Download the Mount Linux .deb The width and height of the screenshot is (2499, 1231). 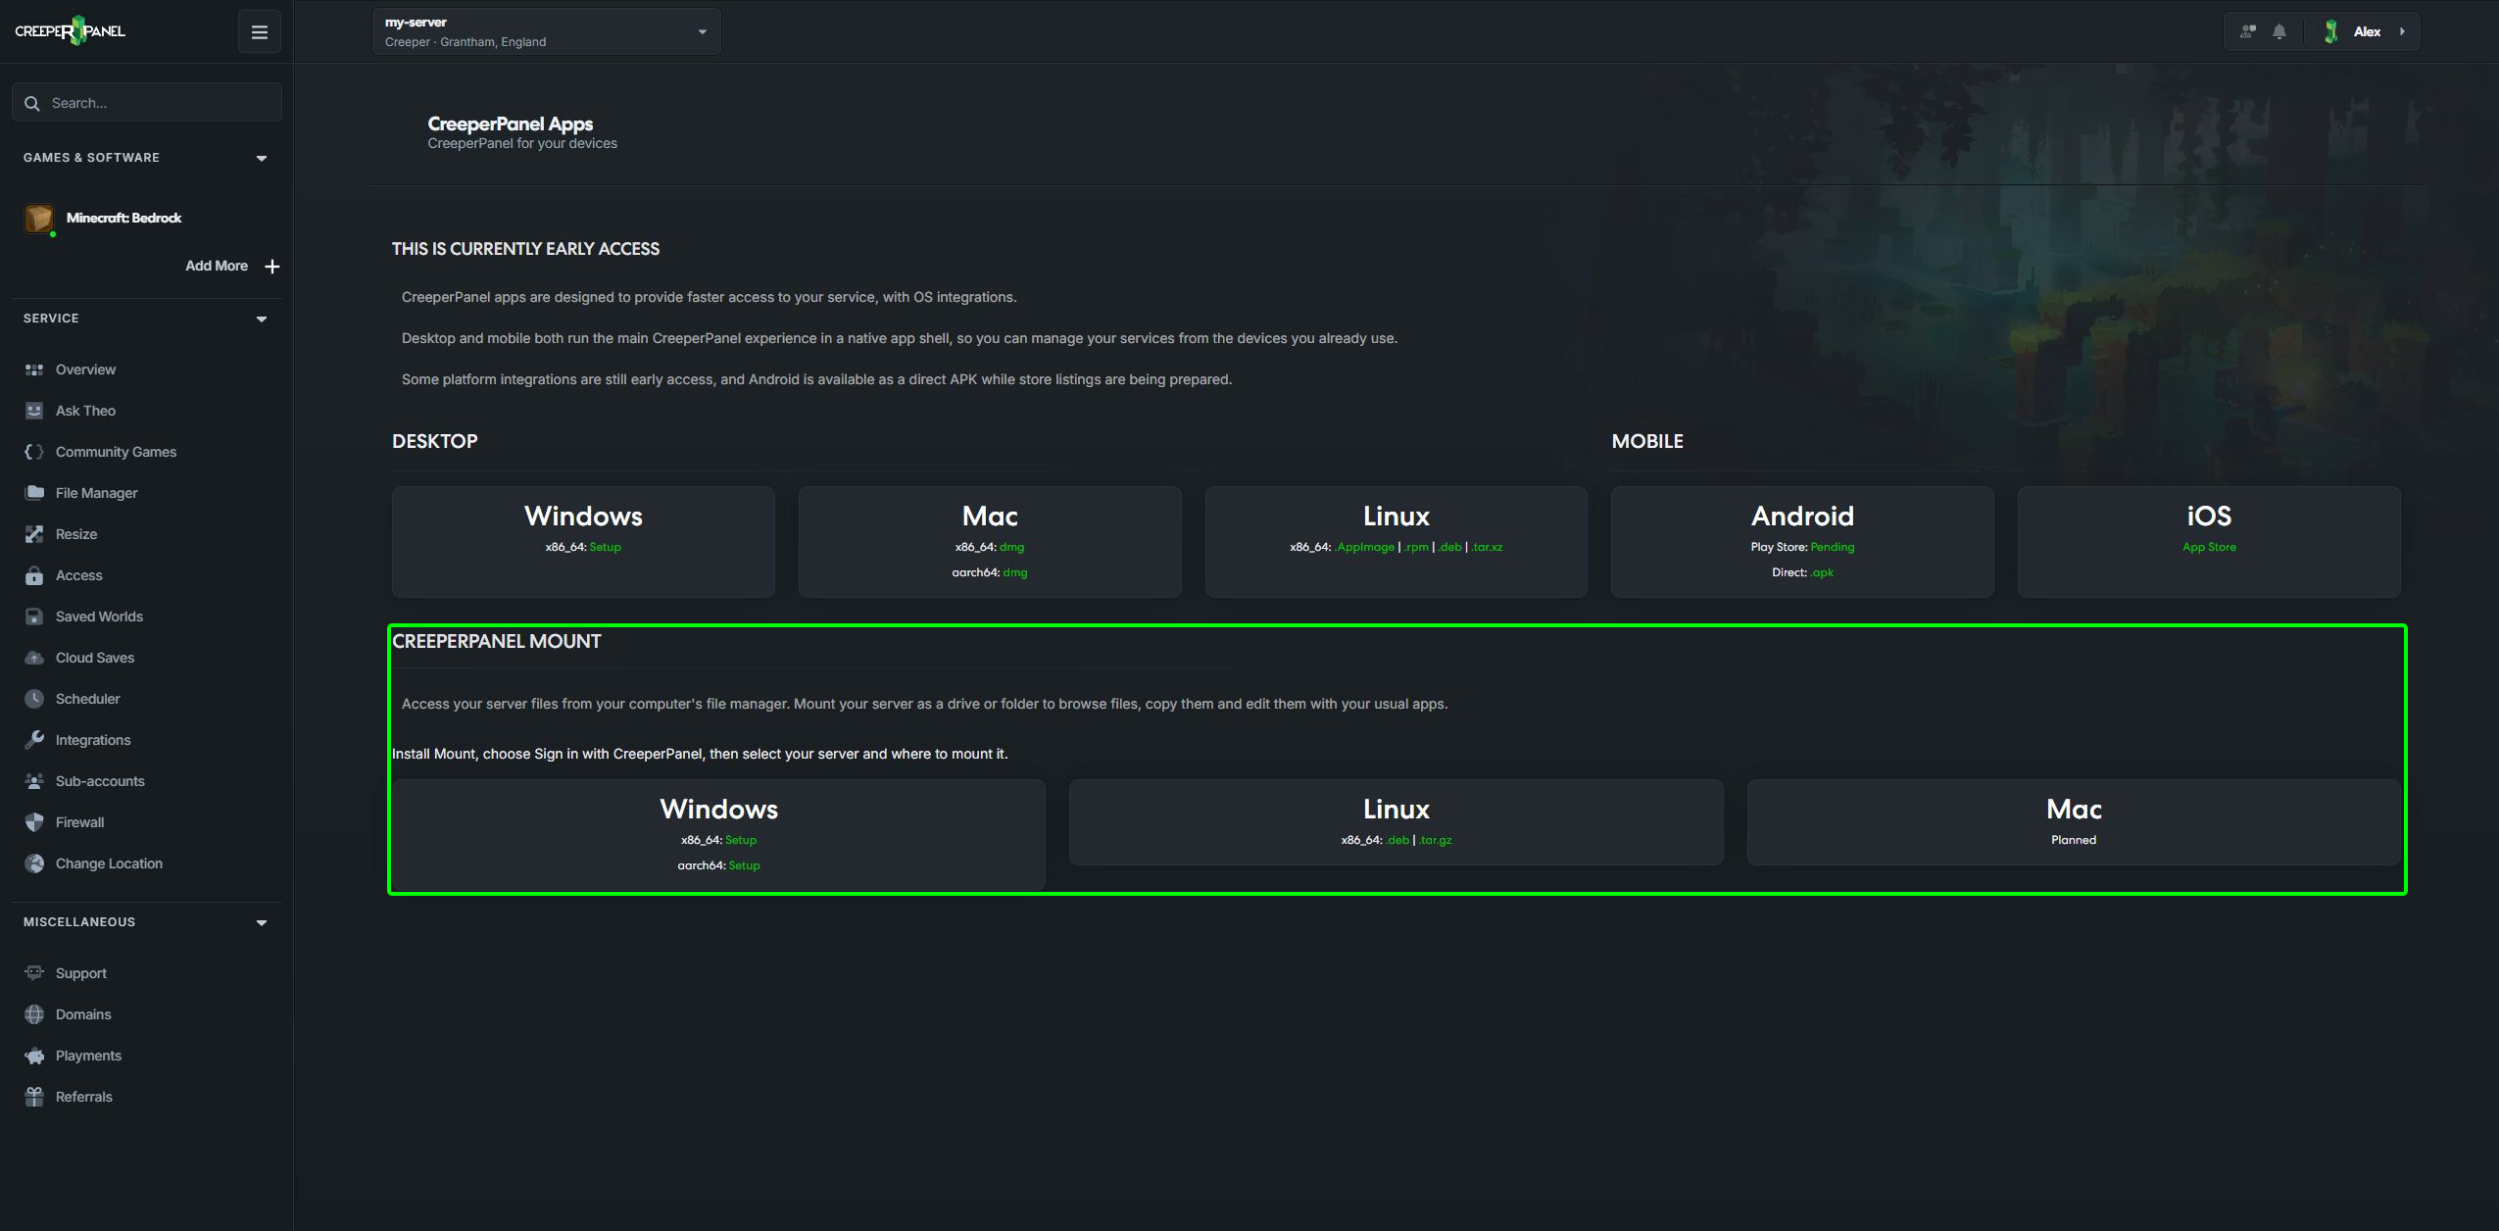coord(1397,840)
